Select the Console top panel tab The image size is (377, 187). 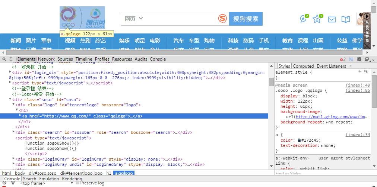point(158,59)
